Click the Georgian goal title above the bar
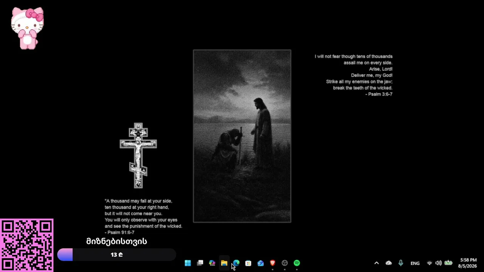Image resolution: width=484 pixels, height=272 pixels. tap(116, 241)
